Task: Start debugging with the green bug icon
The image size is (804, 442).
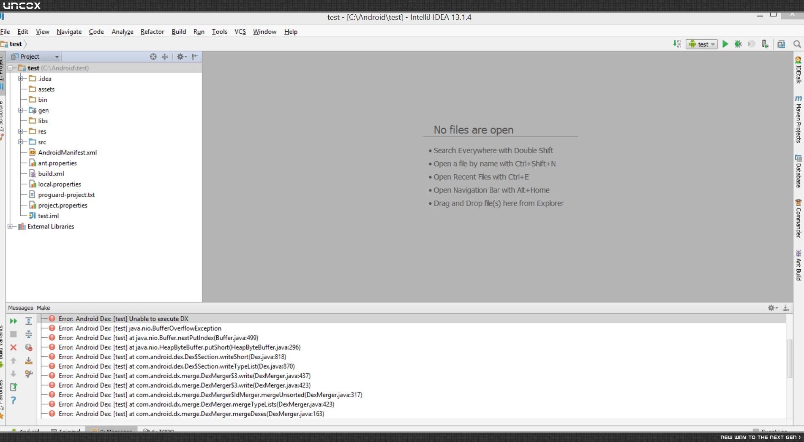Action: [x=739, y=44]
